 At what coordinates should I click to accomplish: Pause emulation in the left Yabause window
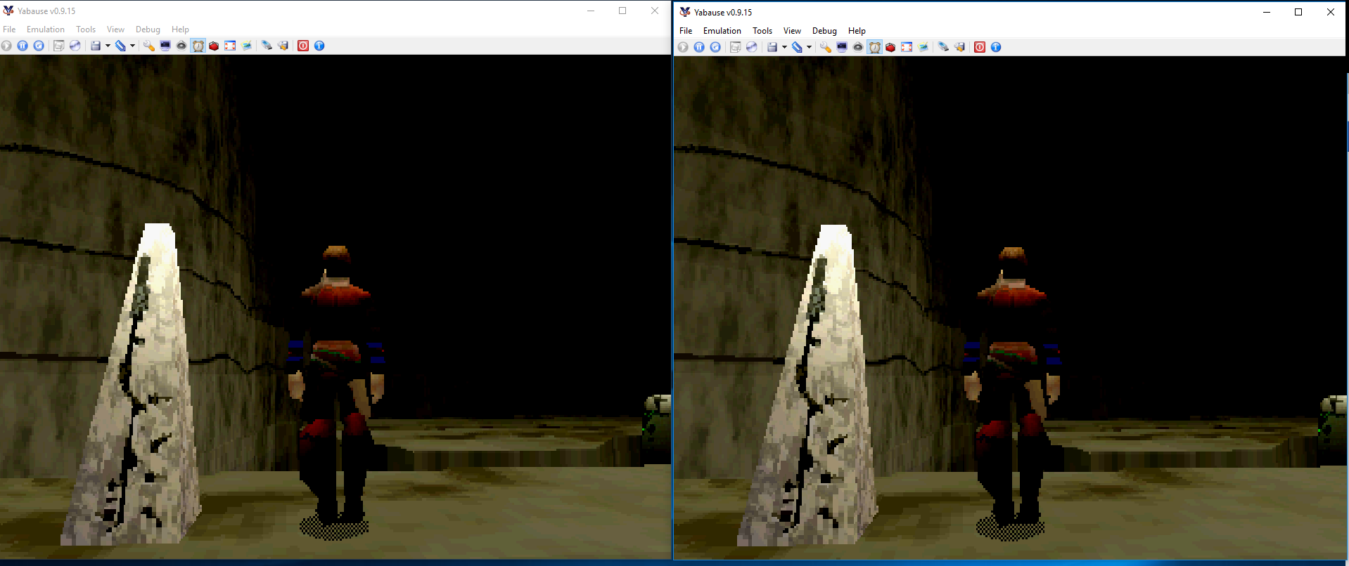coord(23,46)
